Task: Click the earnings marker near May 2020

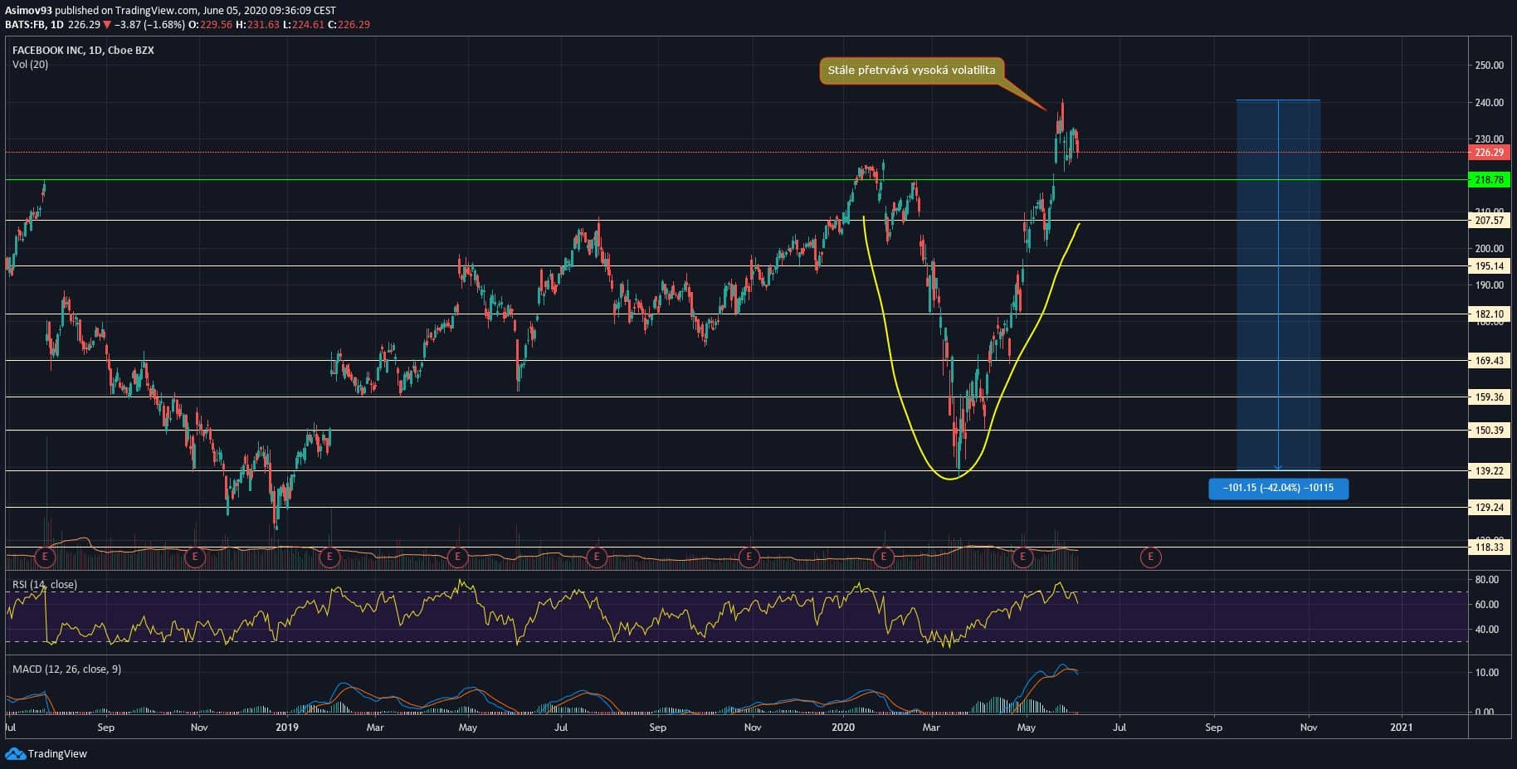Action: click(1022, 557)
